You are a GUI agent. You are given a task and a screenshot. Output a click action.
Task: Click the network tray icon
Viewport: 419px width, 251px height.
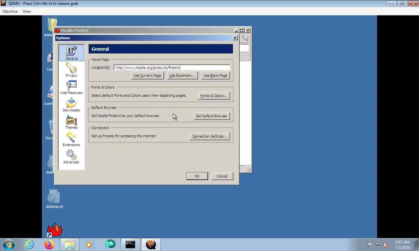click(378, 245)
